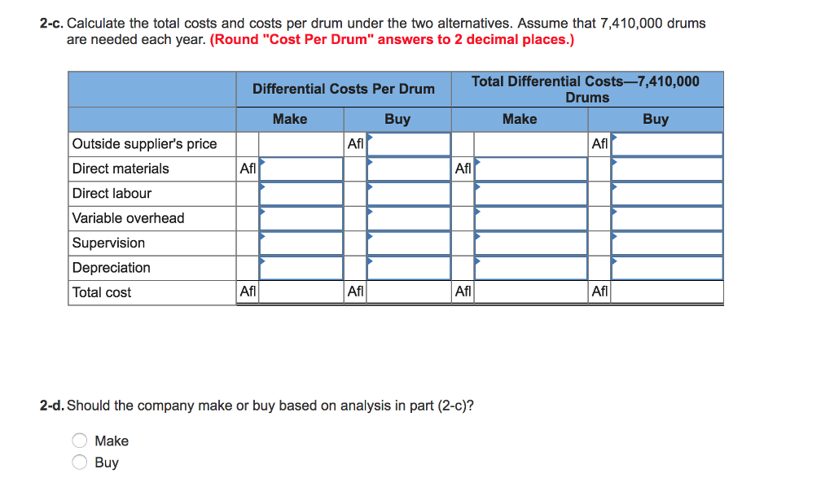Screen dimensions: 834x491
Task: Click Direct labour per-drum Make input
Action: [x=301, y=194]
